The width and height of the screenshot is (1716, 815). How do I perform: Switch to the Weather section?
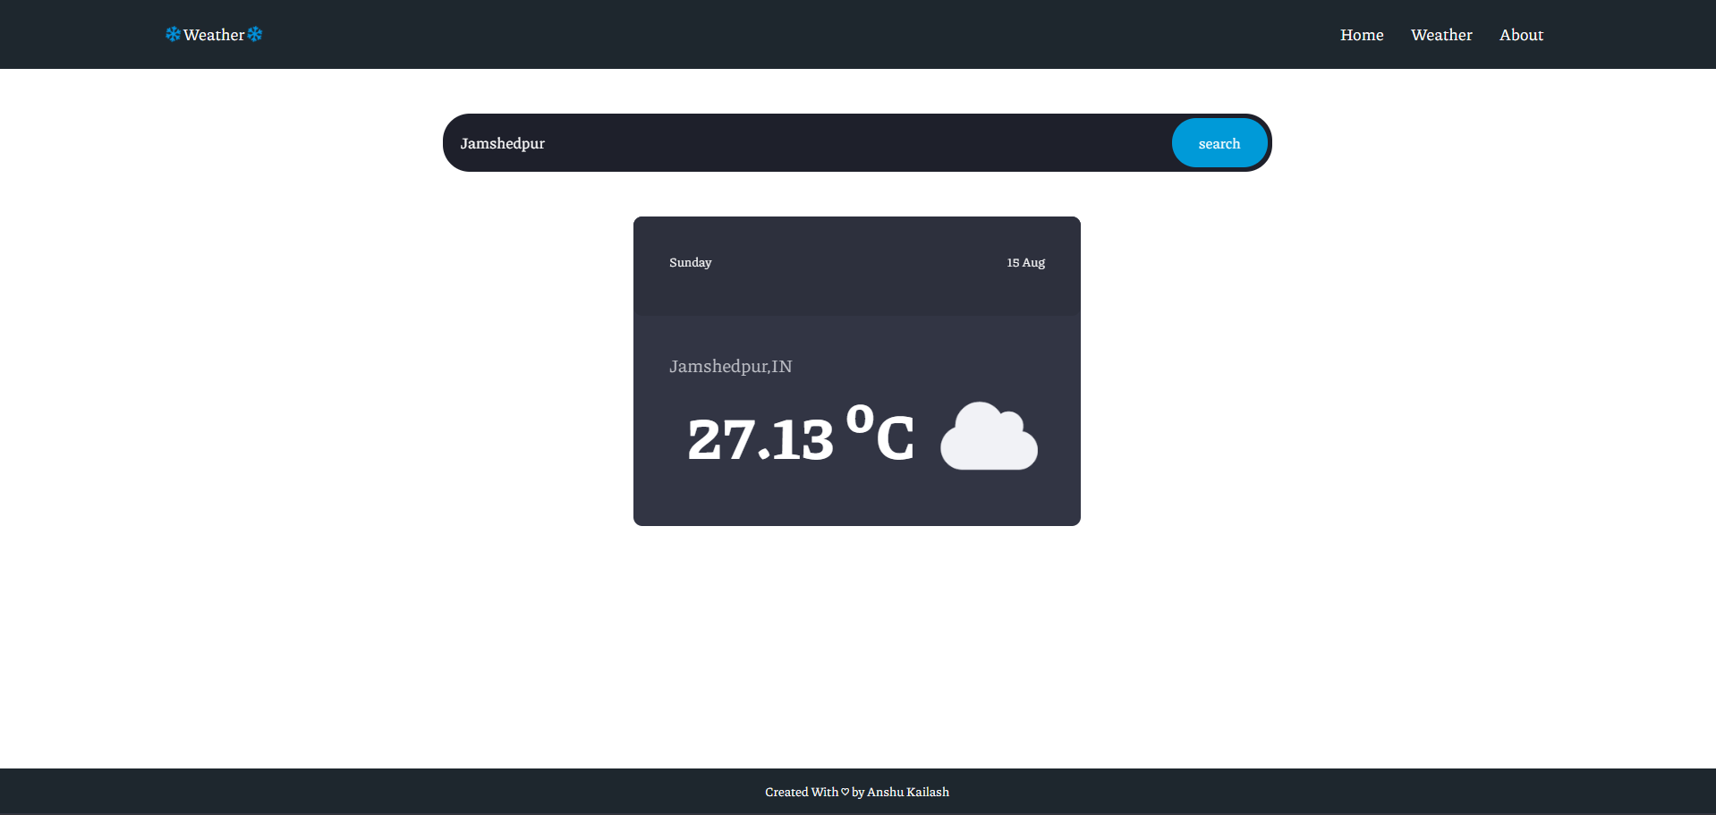[1440, 34]
